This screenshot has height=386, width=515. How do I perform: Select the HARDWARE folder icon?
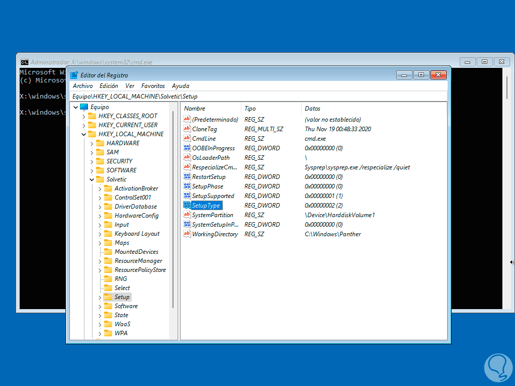[100, 143]
